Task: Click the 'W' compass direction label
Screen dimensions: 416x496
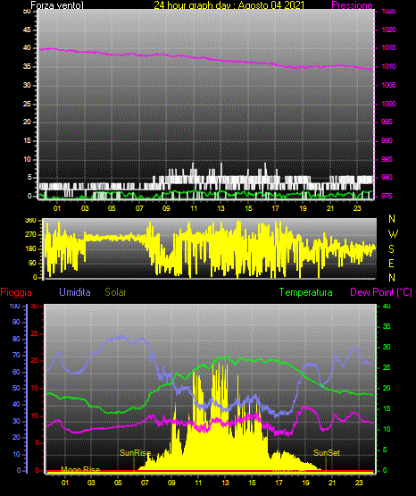Action: pyautogui.click(x=393, y=234)
